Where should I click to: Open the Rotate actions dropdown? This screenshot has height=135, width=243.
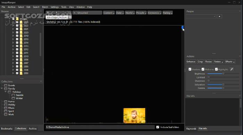pyautogui.click(x=218, y=62)
